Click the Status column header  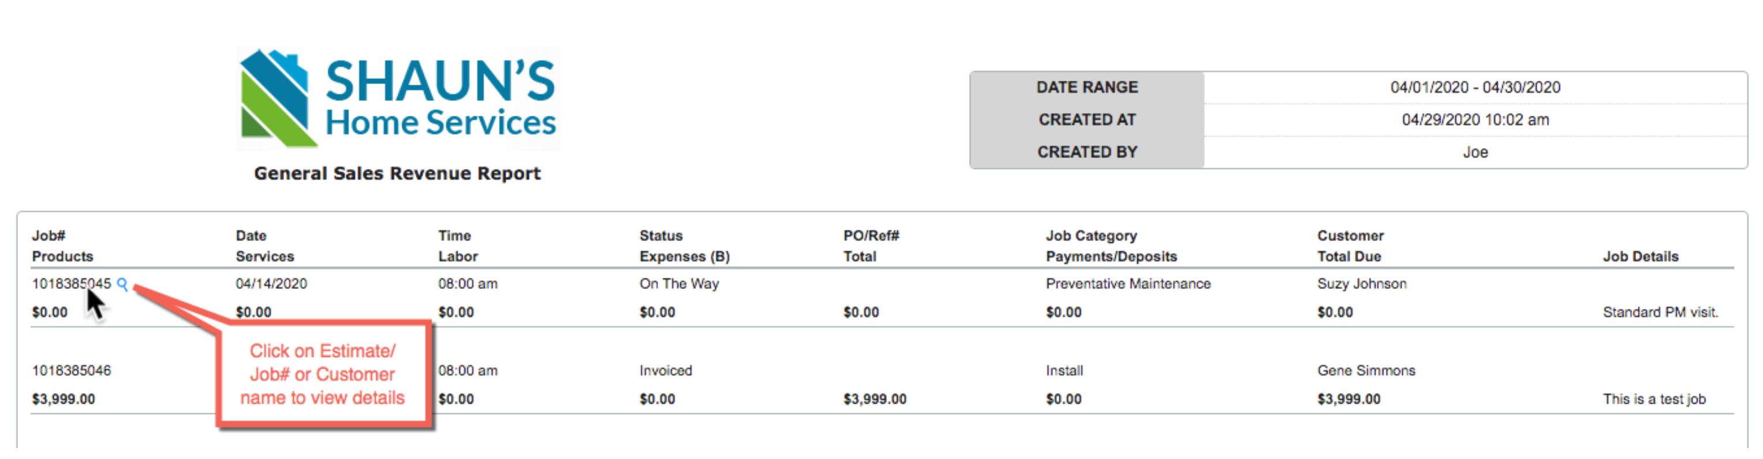[660, 236]
